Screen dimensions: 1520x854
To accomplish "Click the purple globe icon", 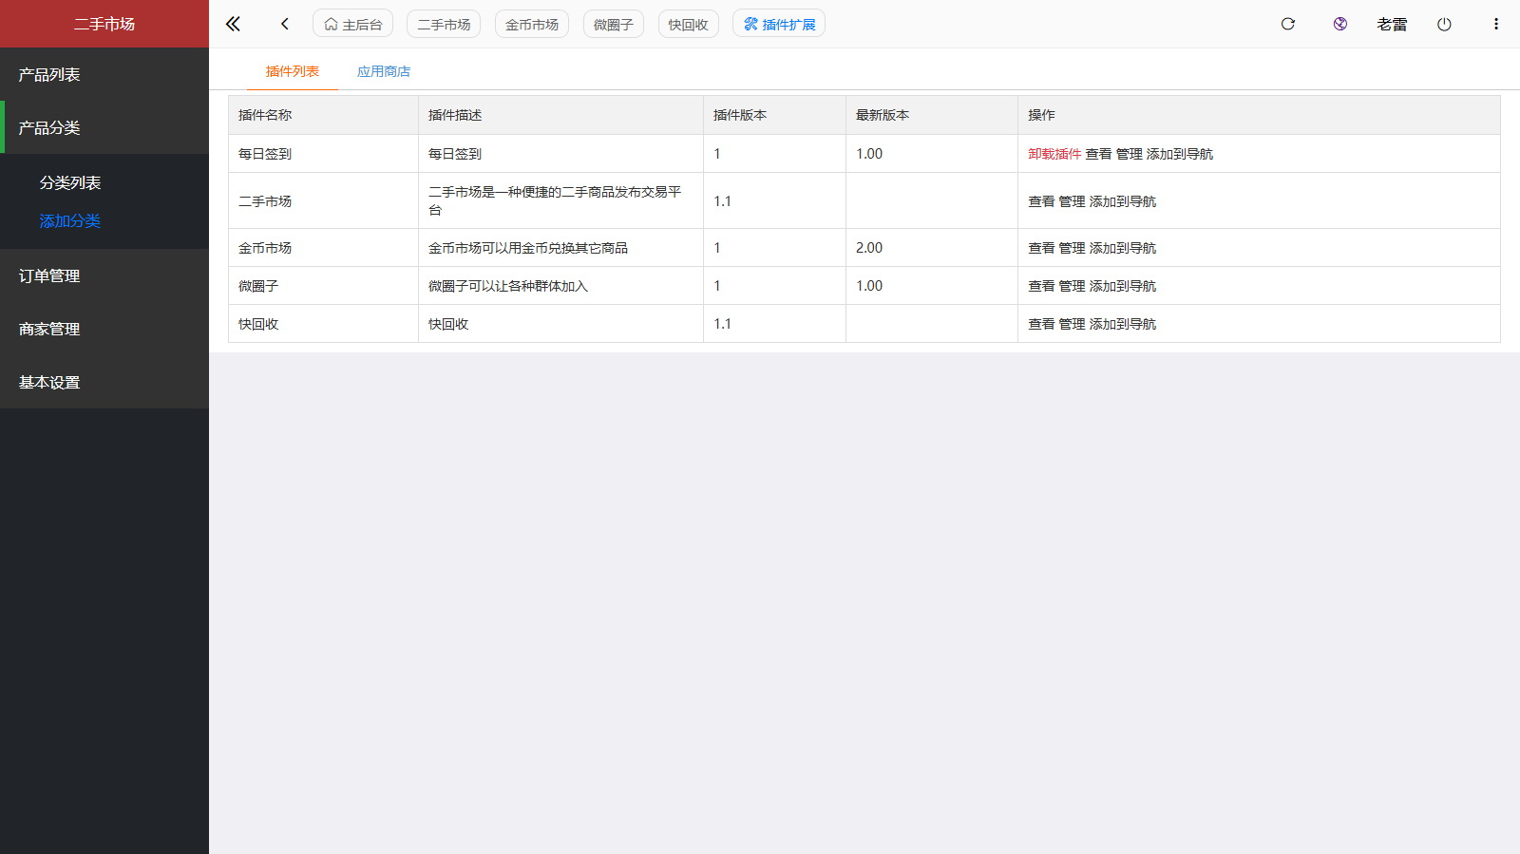I will click(x=1339, y=24).
